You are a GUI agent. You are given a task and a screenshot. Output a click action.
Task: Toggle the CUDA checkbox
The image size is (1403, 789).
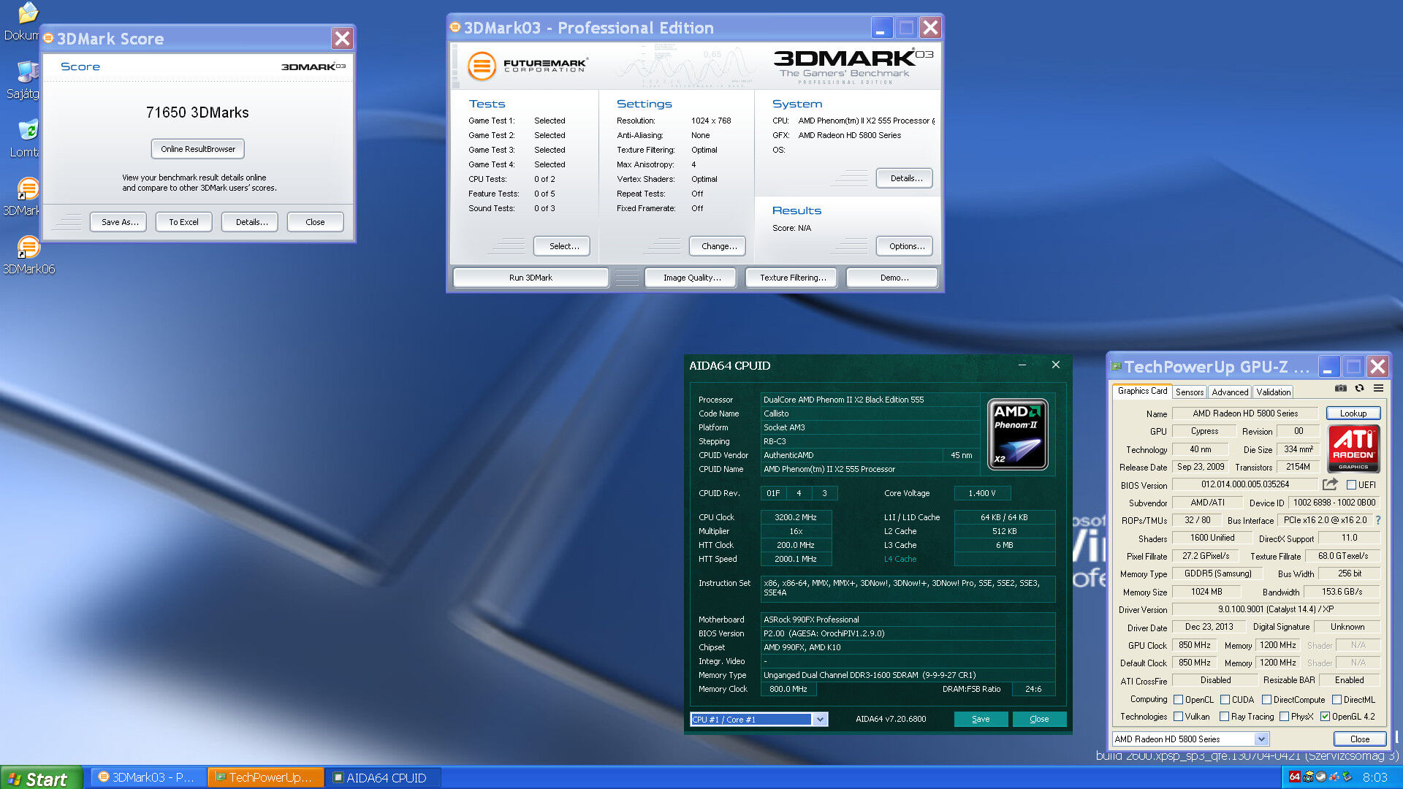coord(1225,699)
